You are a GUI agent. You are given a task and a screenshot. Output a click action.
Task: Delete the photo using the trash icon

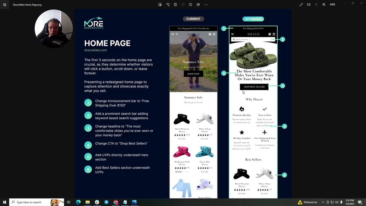click(175, 5)
